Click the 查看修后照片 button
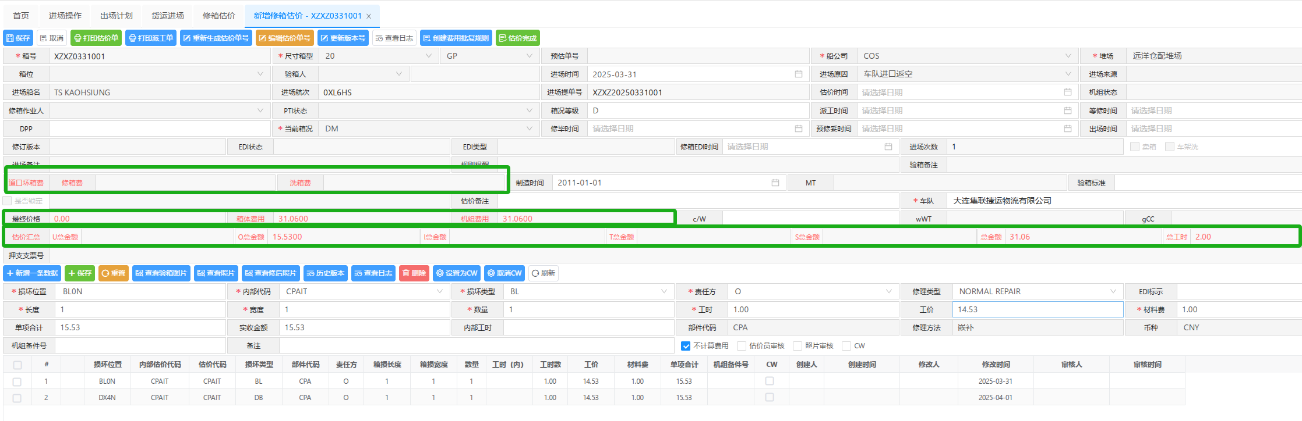This screenshot has height=421, width=1302. pyautogui.click(x=270, y=273)
